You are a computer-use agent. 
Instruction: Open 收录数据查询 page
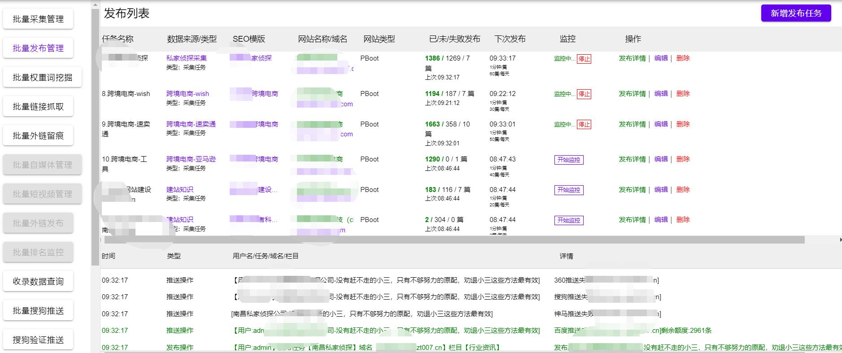point(38,282)
